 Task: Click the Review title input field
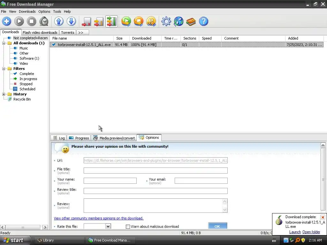156,191
